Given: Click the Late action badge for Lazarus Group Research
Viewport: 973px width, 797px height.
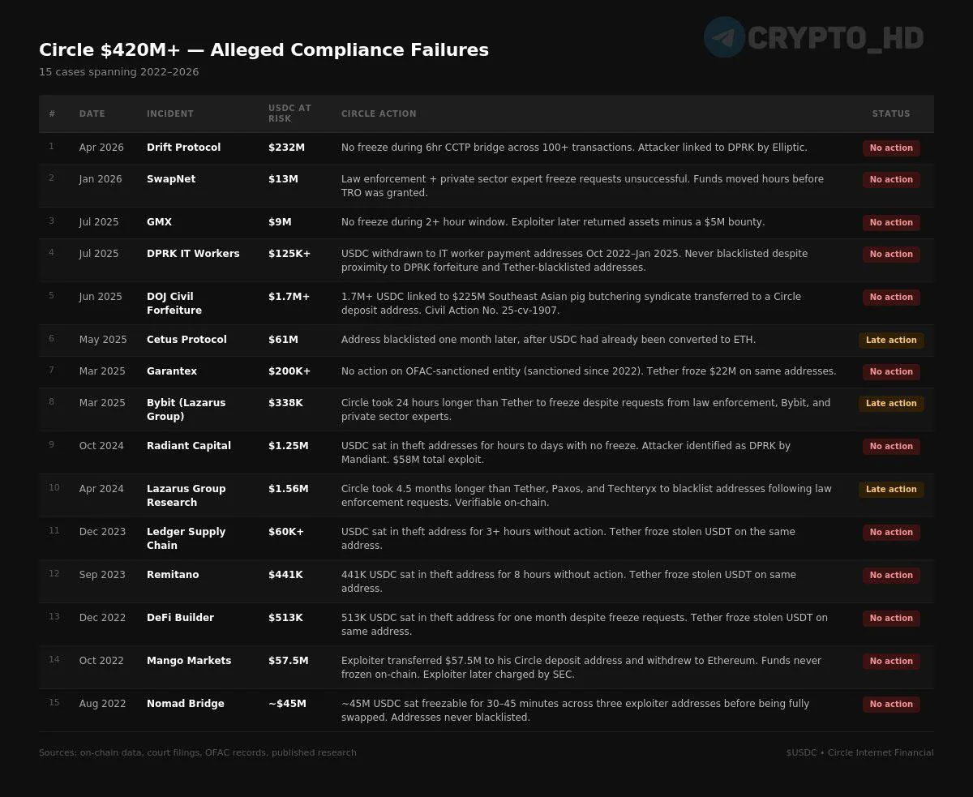Looking at the screenshot, I should point(890,490).
